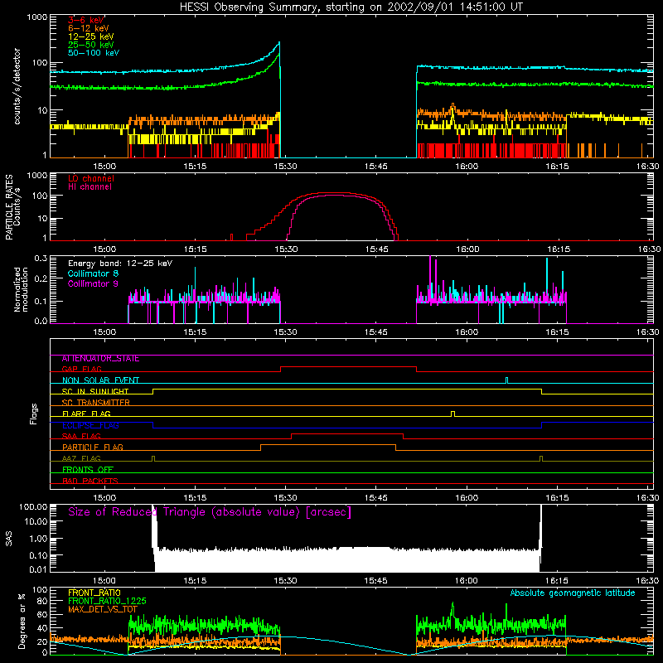Click the ECLIPSE_FLAG label
Viewport: 663px width, 663px height.
tap(90, 425)
